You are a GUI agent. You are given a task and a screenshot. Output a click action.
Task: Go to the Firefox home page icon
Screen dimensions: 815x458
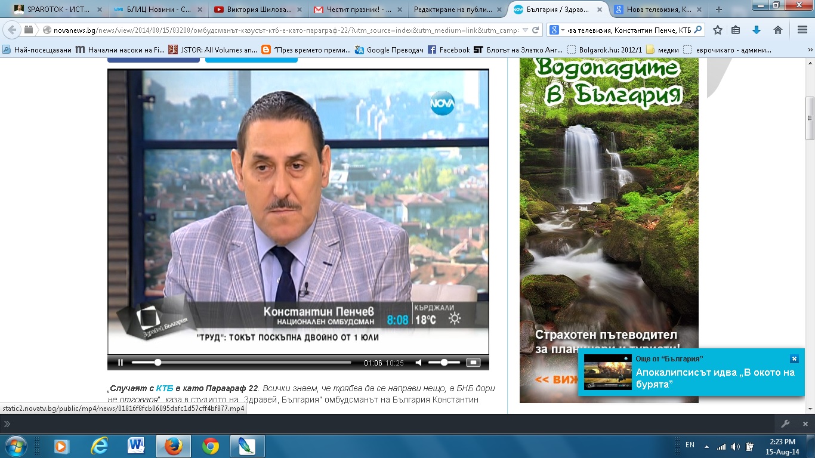click(x=778, y=30)
